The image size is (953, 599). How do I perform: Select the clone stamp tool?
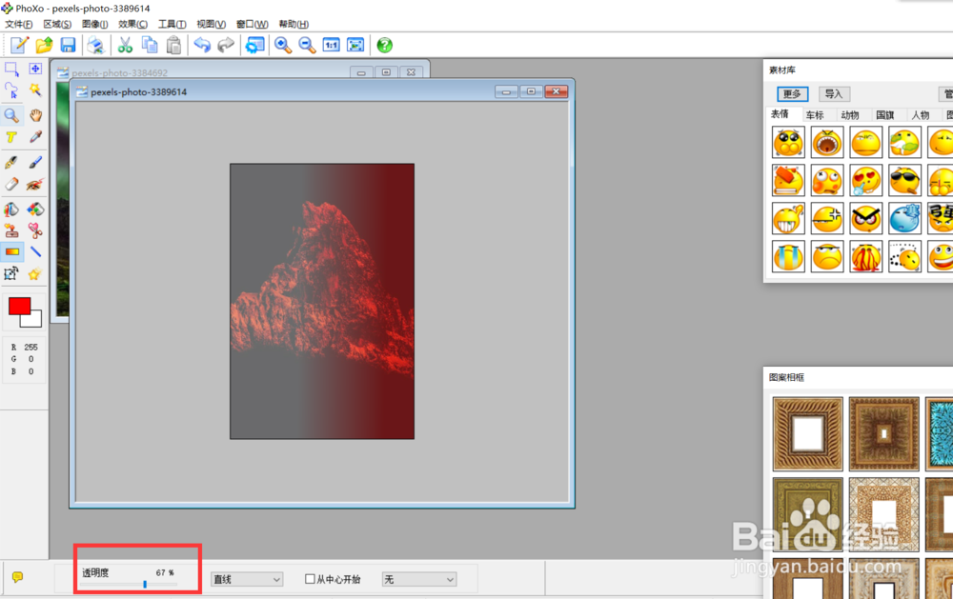(11, 230)
